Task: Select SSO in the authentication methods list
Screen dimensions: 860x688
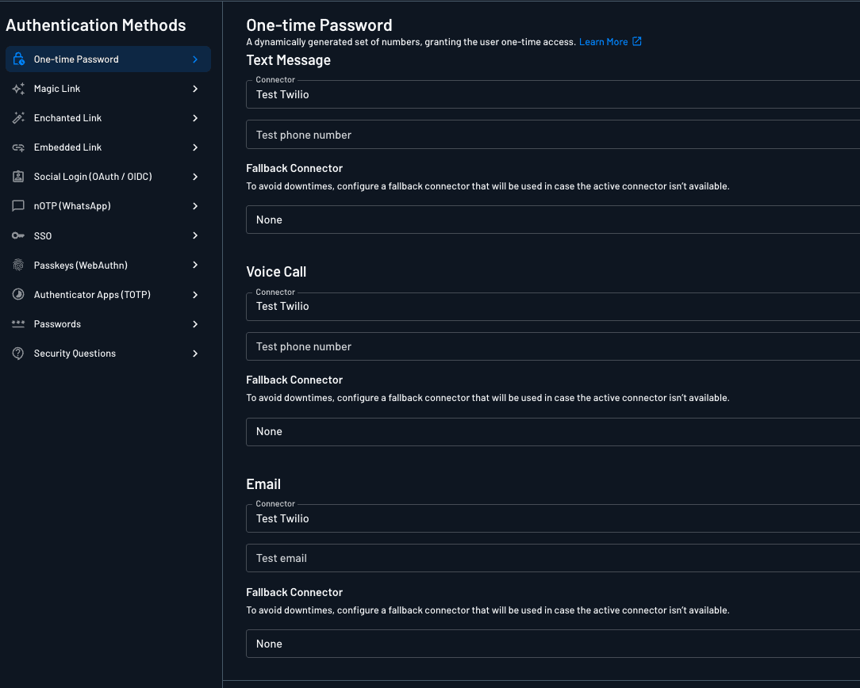Action: 43,236
